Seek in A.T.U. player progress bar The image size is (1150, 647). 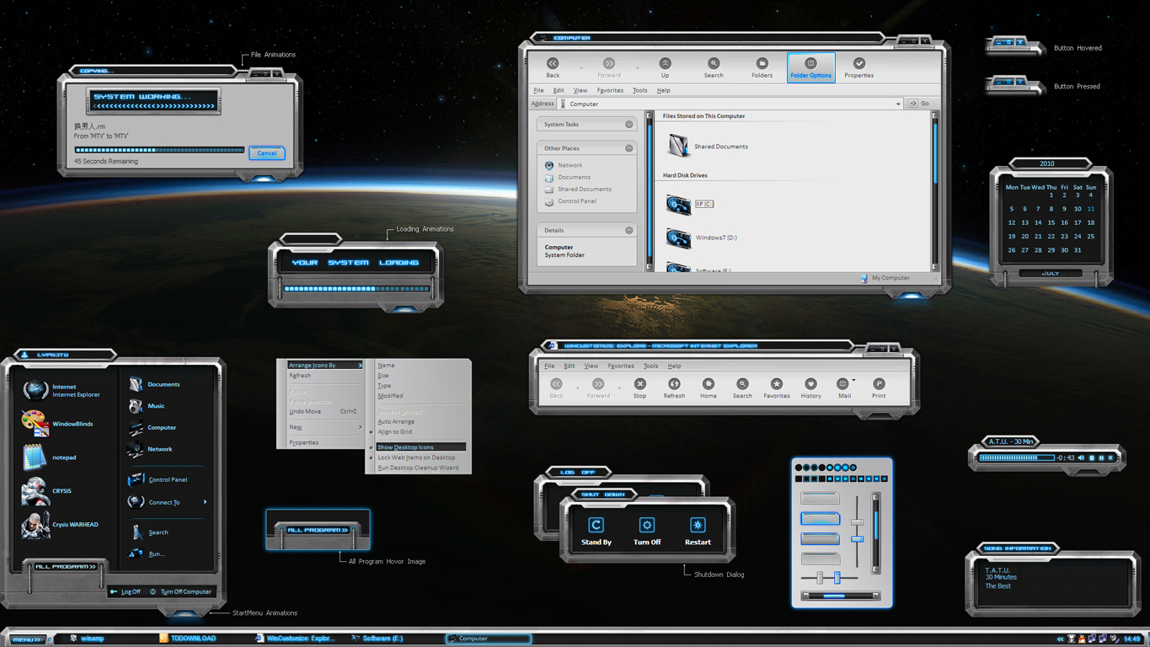click(x=1017, y=457)
